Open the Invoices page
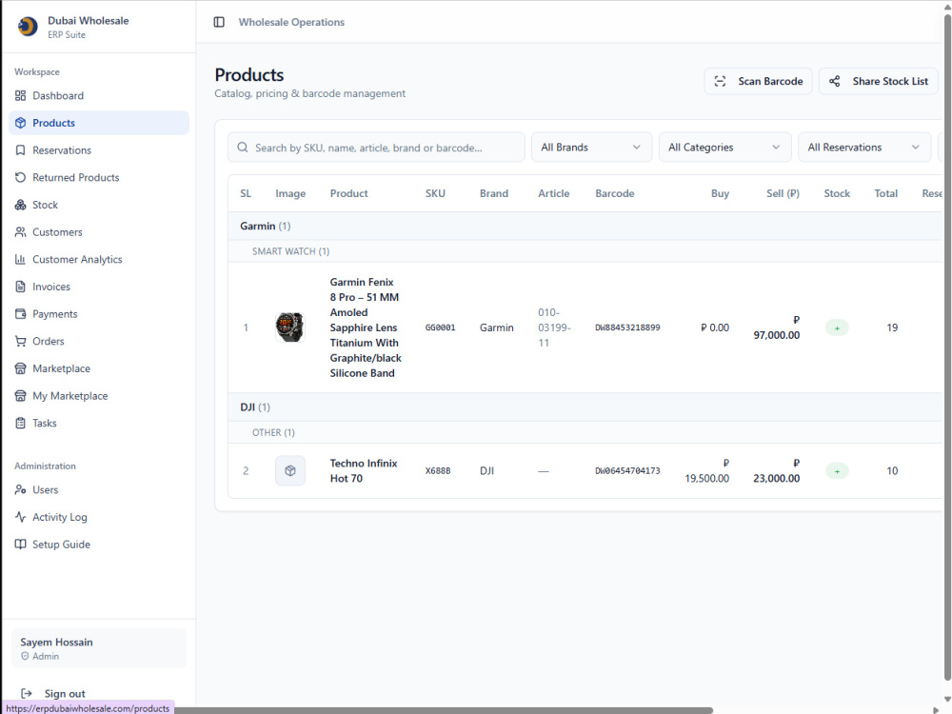Image resolution: width=952 pixels, height=714 pixels. pyautogui.click(x=99, y=287)
